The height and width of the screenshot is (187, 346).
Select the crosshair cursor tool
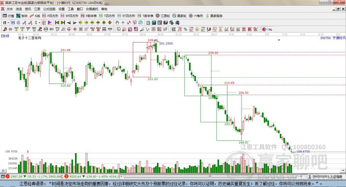[x=123, y=23]
